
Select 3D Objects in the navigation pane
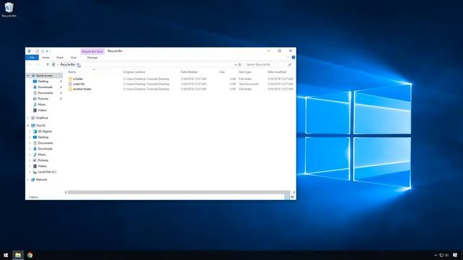[x=45, y=131]
